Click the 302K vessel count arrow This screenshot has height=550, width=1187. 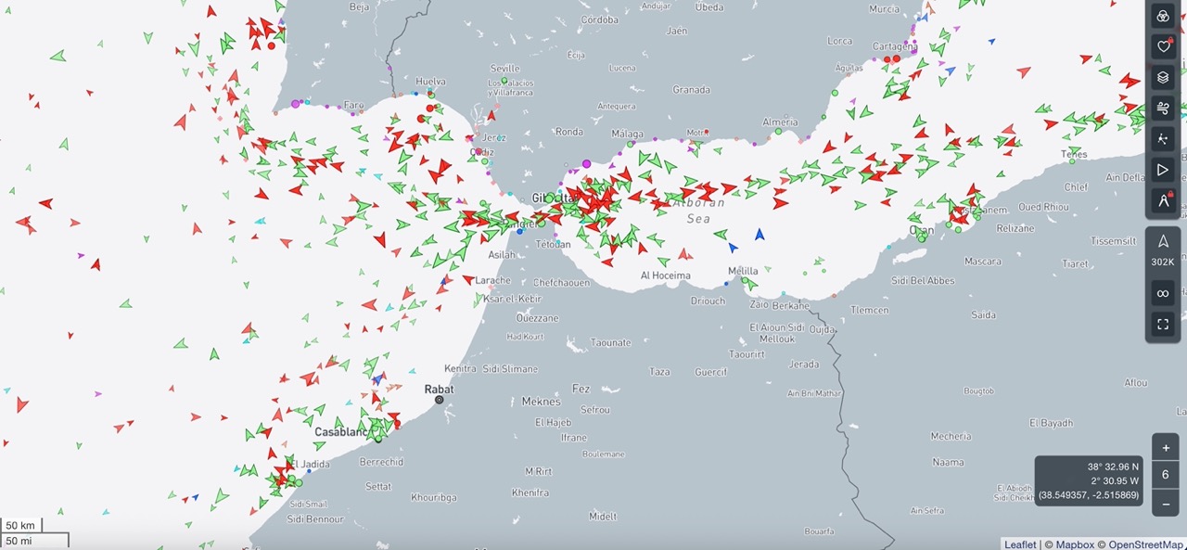tap(1163, 249)
